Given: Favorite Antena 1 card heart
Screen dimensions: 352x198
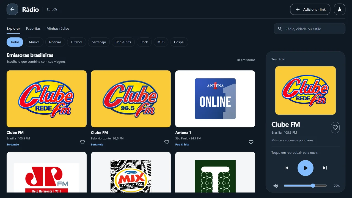Looking at the screenshot, I should point(251,142).
